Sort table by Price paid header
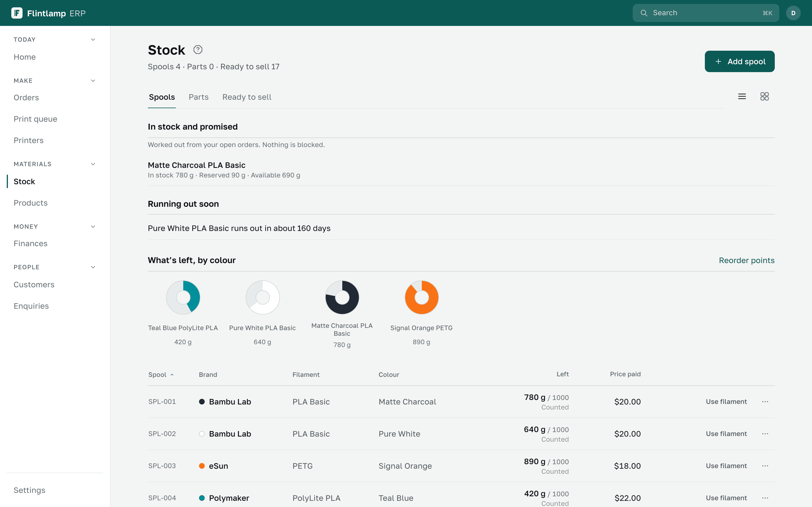The width and height of the screenshot is (812, 507). pos(625,374)
